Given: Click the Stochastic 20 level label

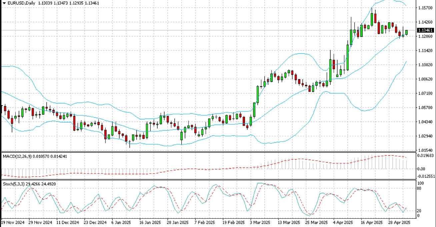Looking at the screenshot, I should (x=420, y=211).
